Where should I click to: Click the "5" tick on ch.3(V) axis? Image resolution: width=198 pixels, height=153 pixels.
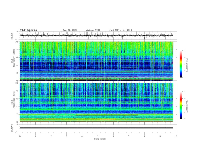click(17, 124)
